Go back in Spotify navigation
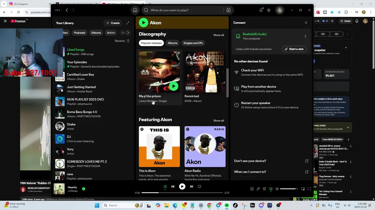Screen dimensions: 375x210 (x=67, y=10)
